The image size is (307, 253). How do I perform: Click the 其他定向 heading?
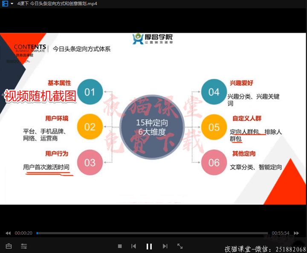tap(244, 154)
